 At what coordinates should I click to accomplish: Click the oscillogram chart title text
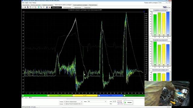click(85, 10)
